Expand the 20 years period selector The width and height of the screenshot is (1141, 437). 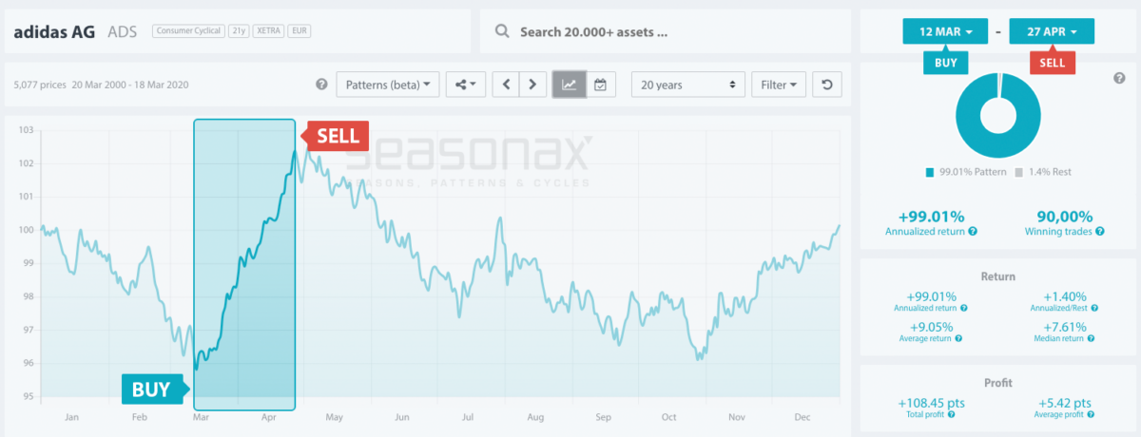687,85
